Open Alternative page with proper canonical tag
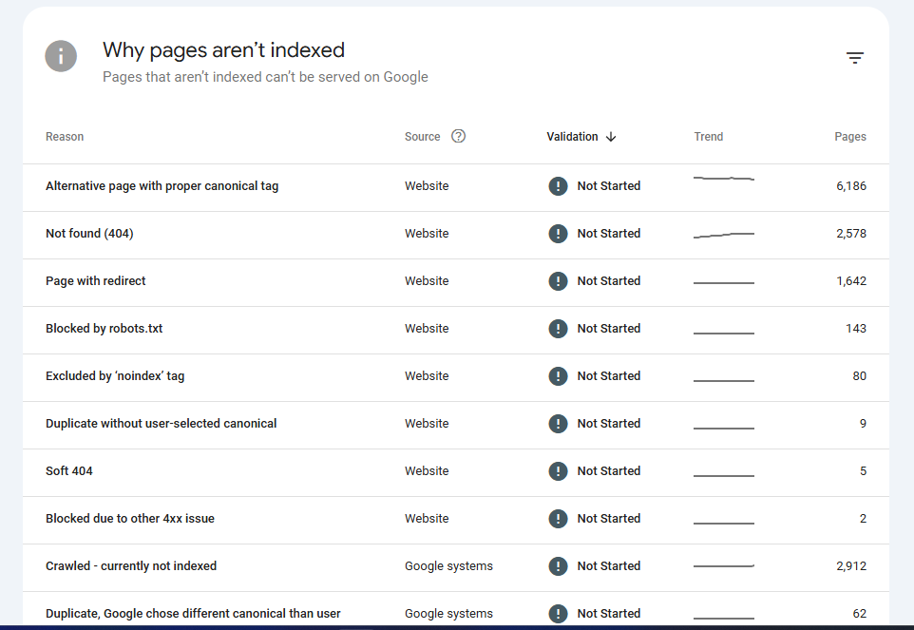 click(x=456, y=186)
